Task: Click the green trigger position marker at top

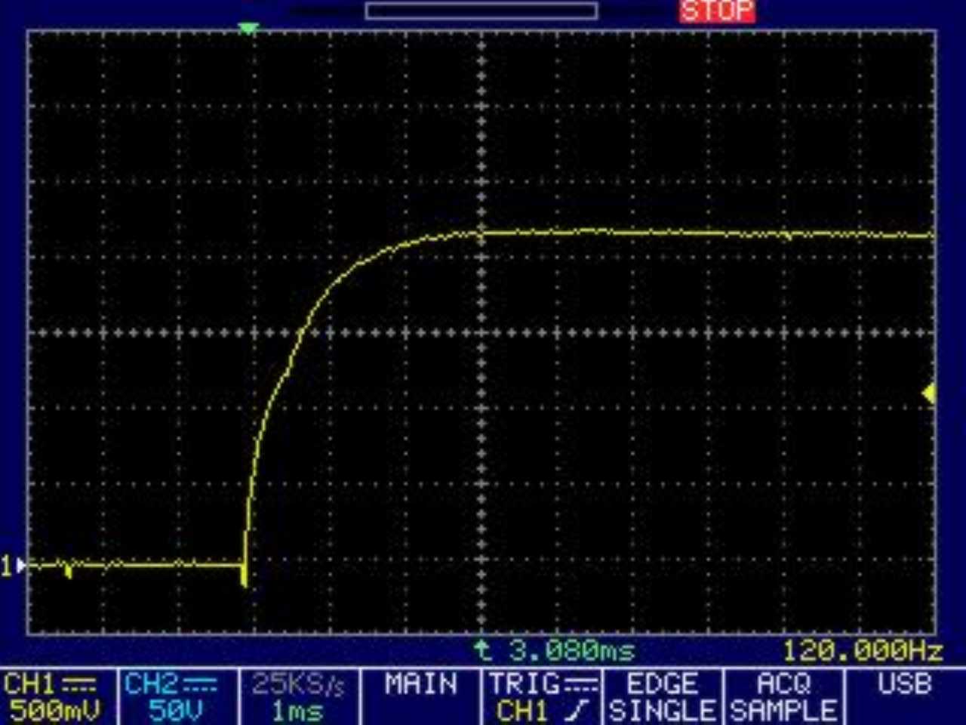Action: click(x=248, y=29)
